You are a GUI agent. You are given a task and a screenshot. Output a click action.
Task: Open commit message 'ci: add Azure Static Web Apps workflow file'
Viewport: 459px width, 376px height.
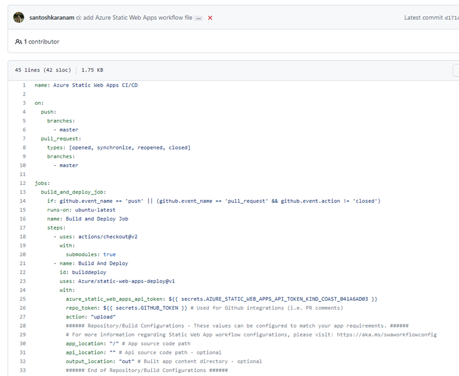[134, 17]
